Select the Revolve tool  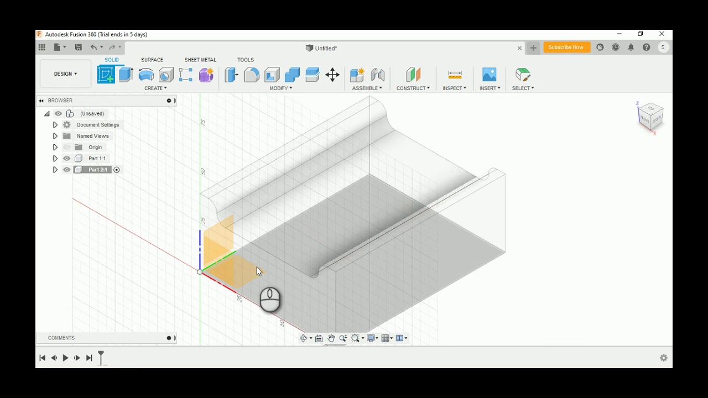point(146,75)
